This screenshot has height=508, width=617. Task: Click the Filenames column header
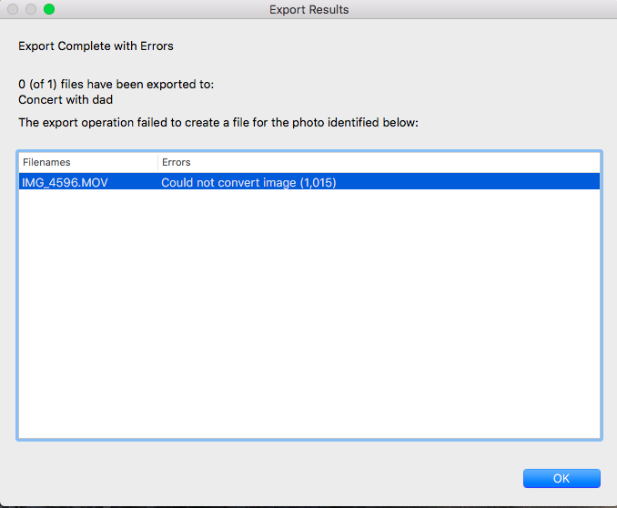(x=46, y=162)
